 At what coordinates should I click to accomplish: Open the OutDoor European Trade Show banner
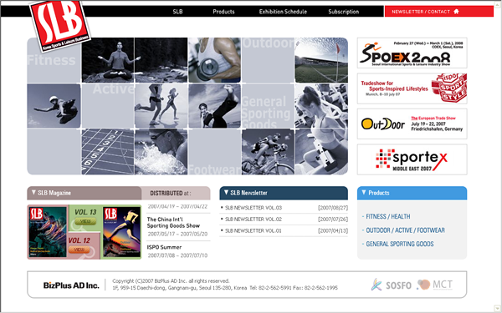click(412, 124)
